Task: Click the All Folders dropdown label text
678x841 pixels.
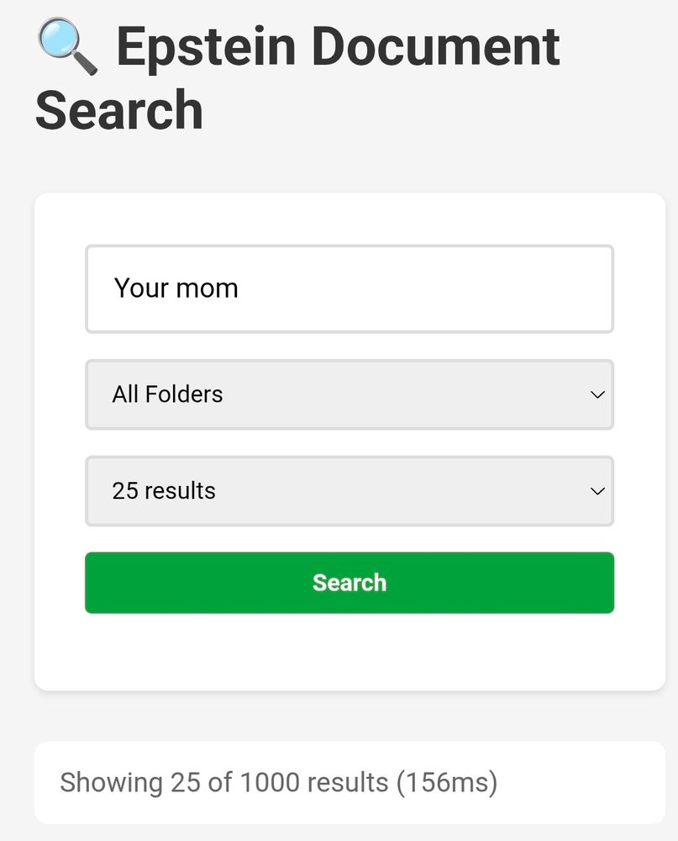Action: [167, 394]
